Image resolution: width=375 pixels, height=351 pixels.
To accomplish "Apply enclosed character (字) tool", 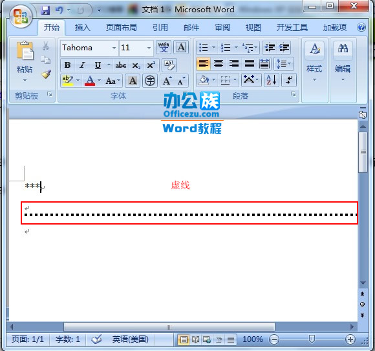I will 150,81.
